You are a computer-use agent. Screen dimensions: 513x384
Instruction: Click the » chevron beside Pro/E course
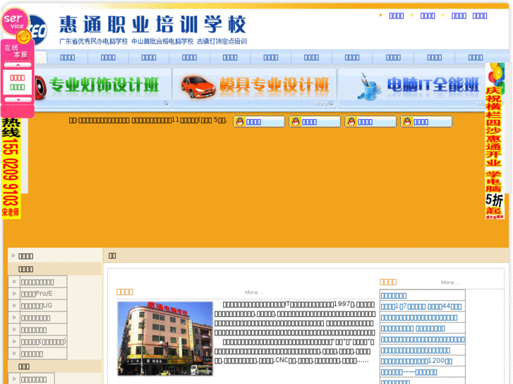14,294
